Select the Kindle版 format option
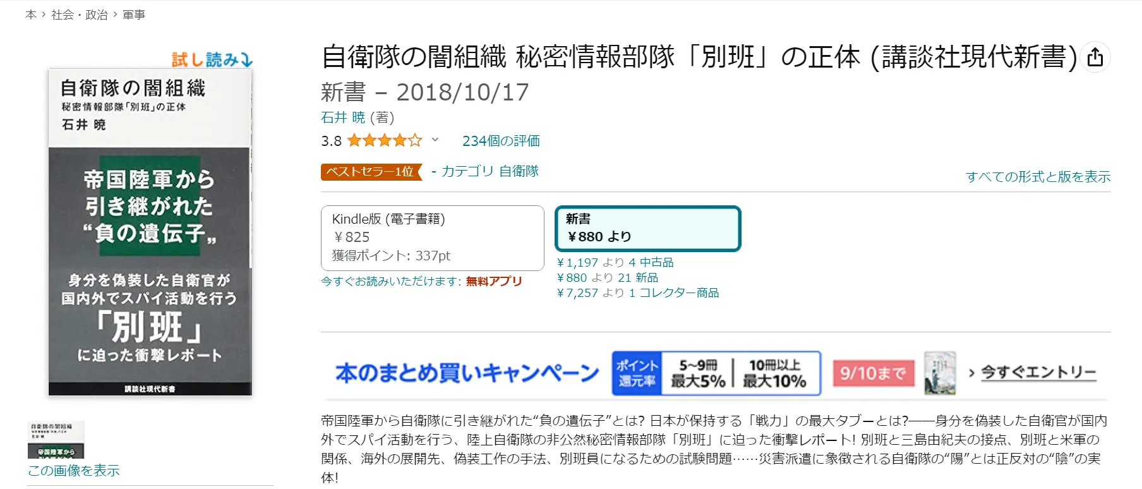 (x=432, y=238)
